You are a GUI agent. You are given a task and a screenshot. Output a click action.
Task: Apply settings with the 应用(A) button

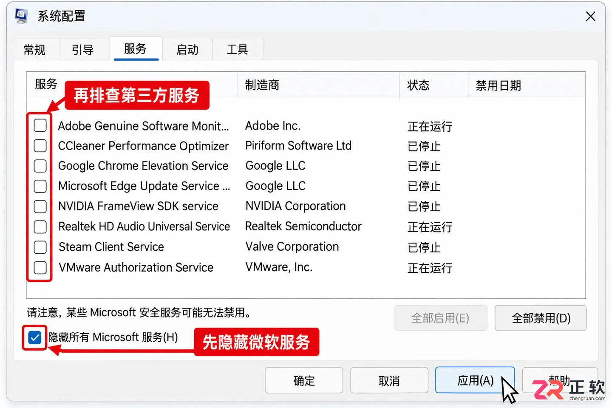[x=475, y=380]
